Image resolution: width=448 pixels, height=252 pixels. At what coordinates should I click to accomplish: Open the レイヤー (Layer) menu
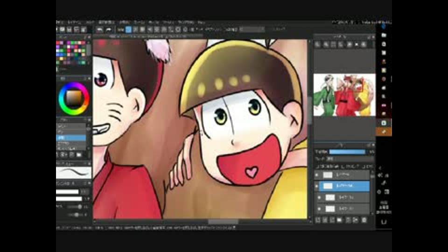click(x=74, y=22)
